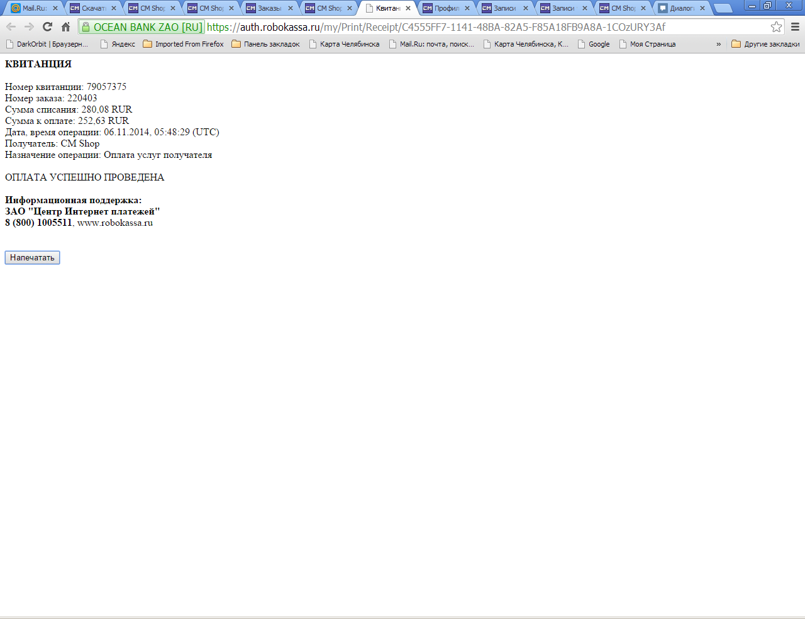The height and width of the screenshot is (619, 805).
Task: Click the Номер заказа: 220403 line
Action: [x=51, y=98]
